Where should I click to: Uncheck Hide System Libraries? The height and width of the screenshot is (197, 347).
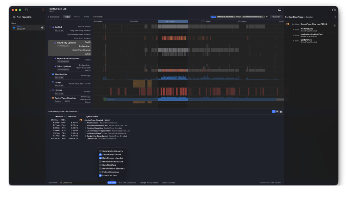pyautogui.click(x=100, y=158)
